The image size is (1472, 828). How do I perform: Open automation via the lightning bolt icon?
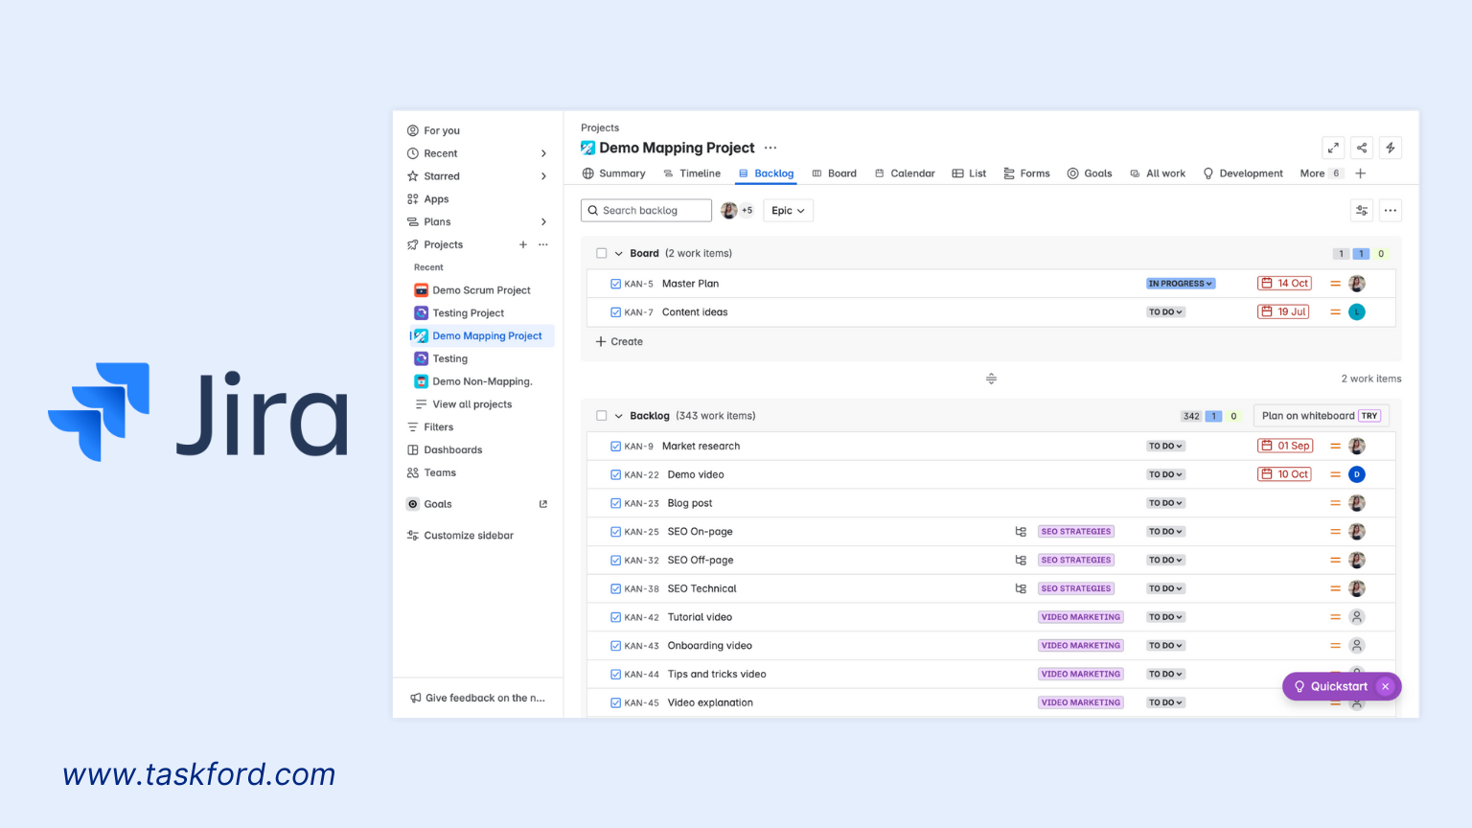[1391, 148]
